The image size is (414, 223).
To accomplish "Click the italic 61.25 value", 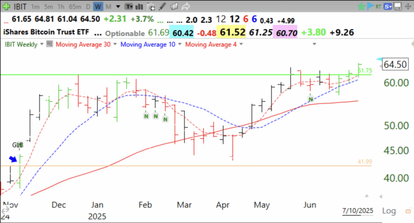I will pyautogui.click(x=261, y=32).
